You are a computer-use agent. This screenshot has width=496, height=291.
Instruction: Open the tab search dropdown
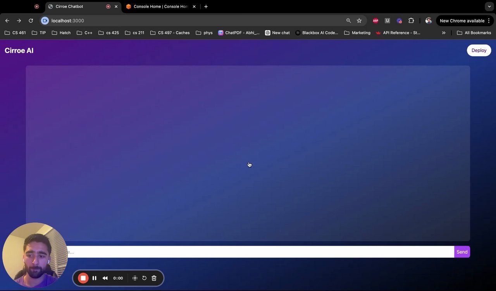489,7
